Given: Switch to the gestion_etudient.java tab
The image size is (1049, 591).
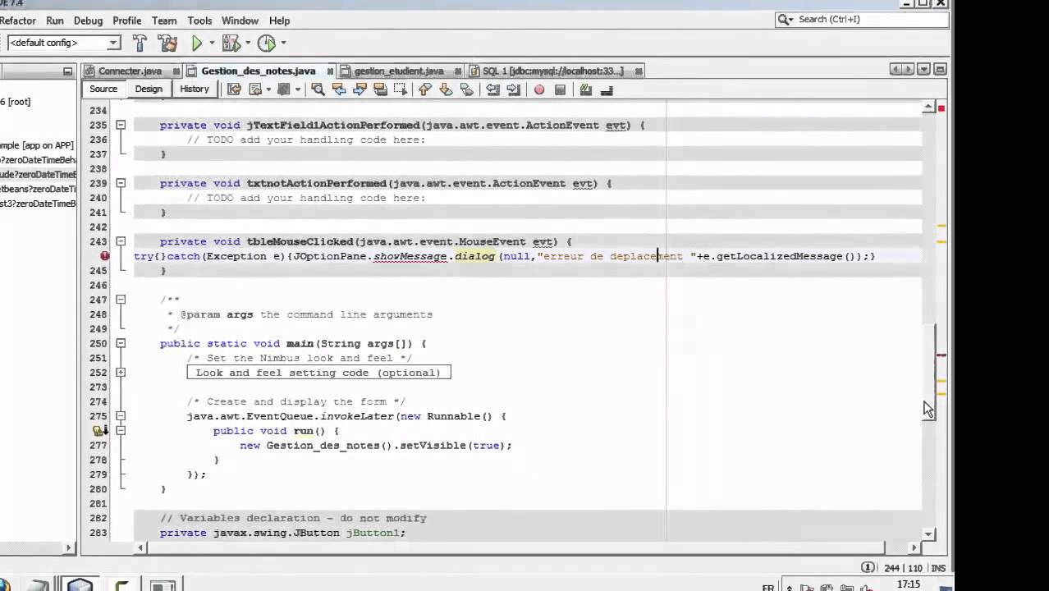Looking at the screenshot, I should [399, 71].
